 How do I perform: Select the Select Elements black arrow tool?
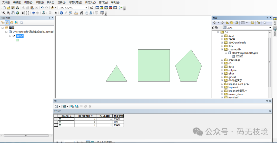click(56, 13)
